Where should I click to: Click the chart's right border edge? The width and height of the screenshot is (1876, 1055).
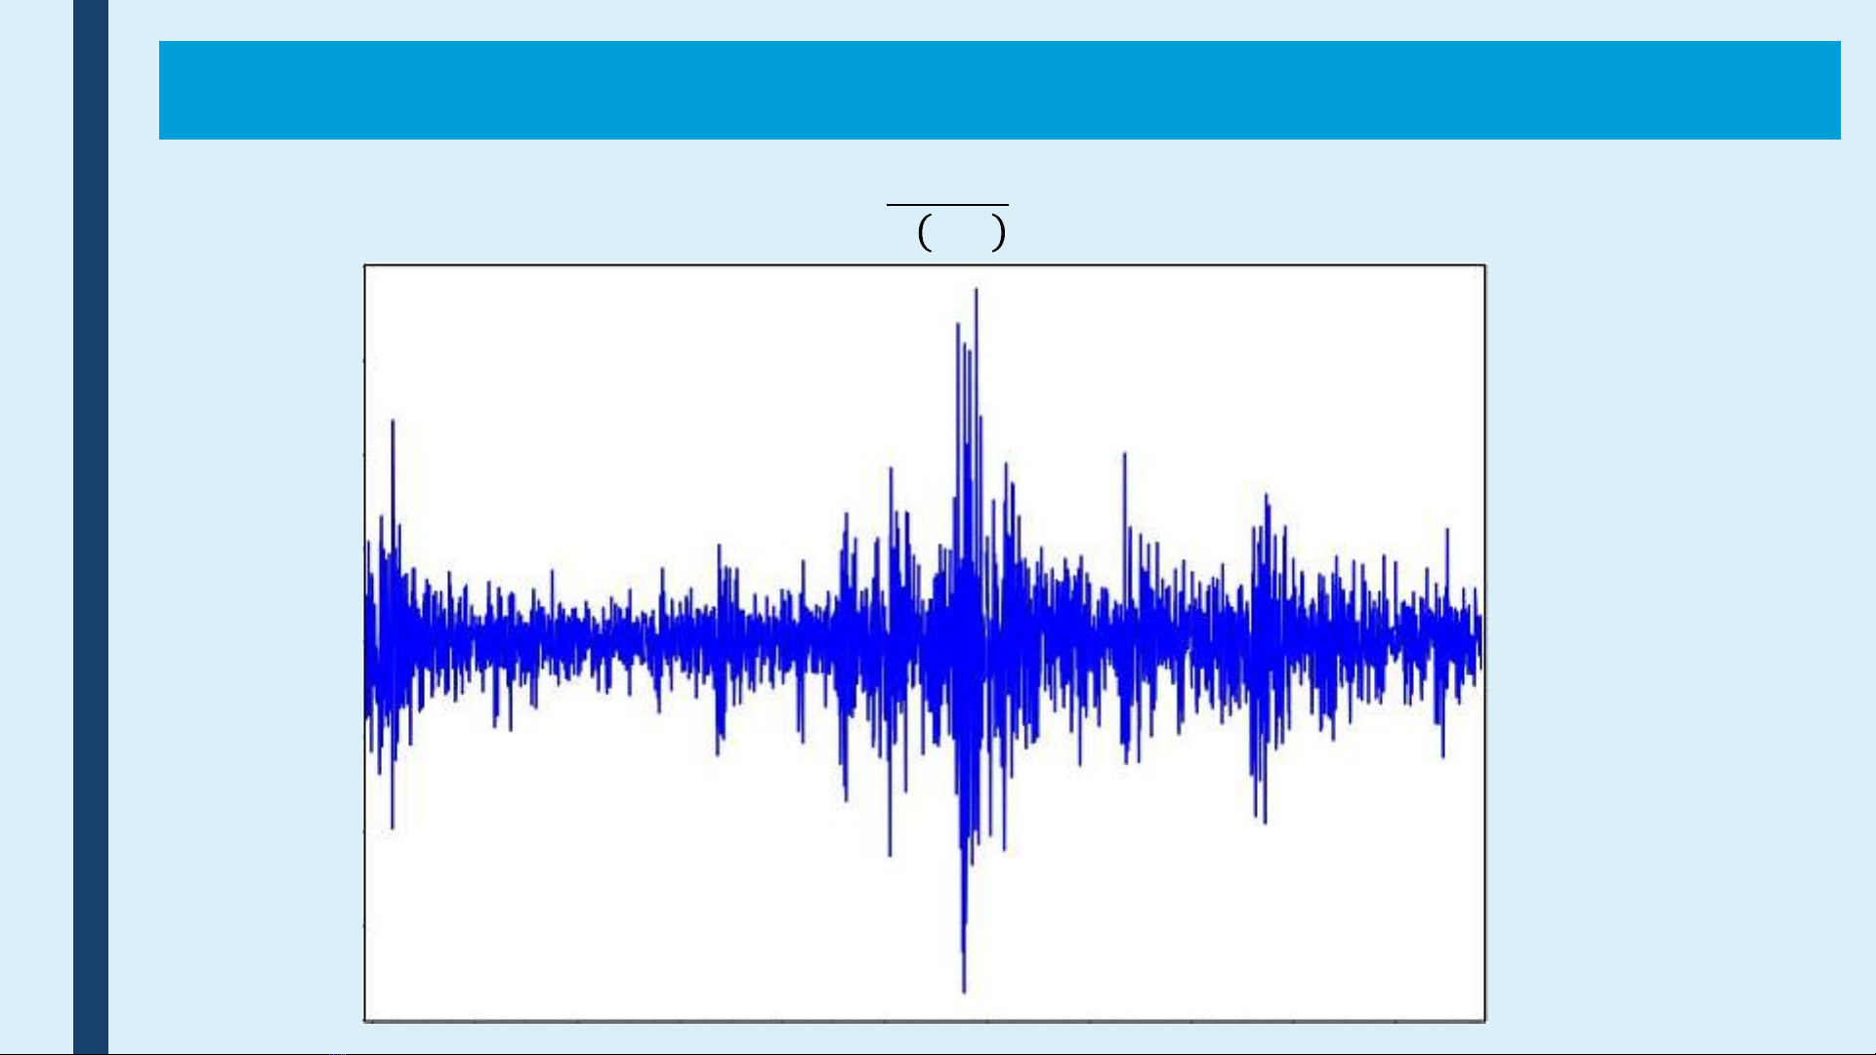pyautogui.click(x=1485, y=644)
